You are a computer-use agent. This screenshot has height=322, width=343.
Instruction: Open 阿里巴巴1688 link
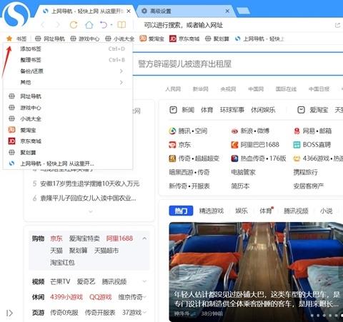[x=255, y=144]
